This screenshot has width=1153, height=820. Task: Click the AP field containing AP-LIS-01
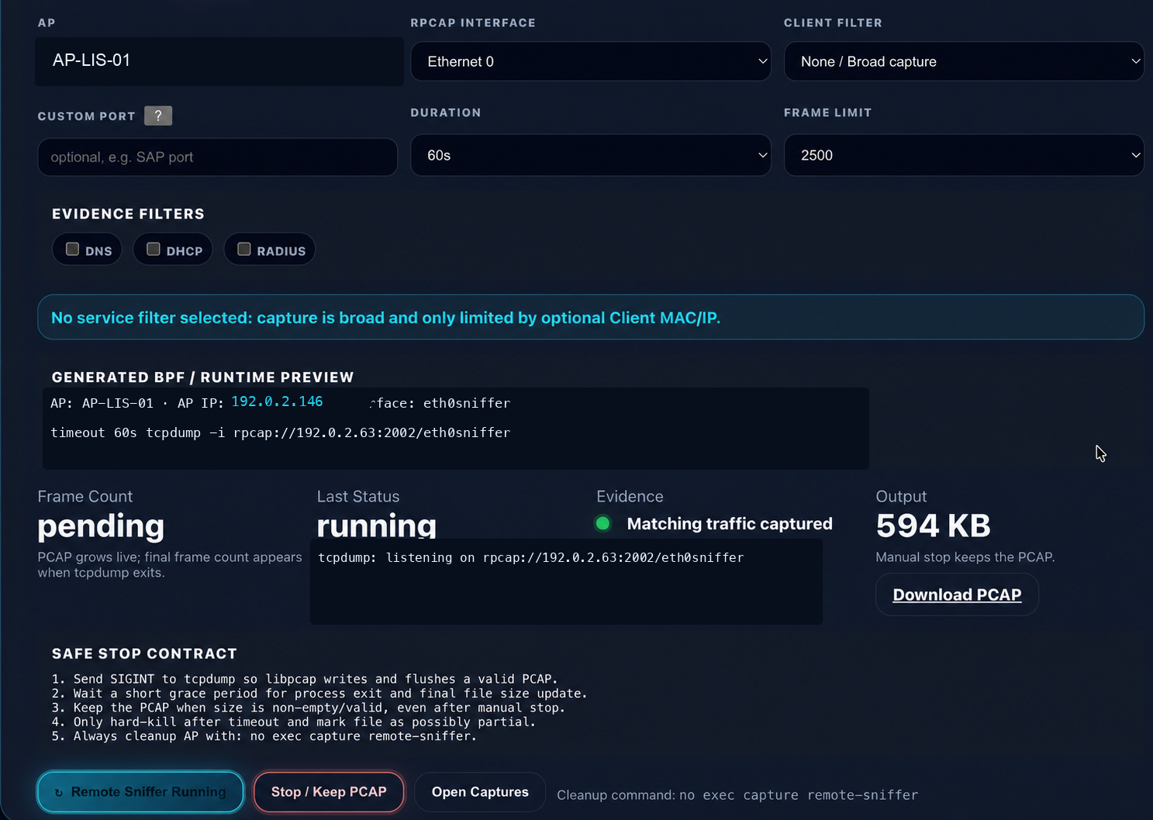coord(219,61)
